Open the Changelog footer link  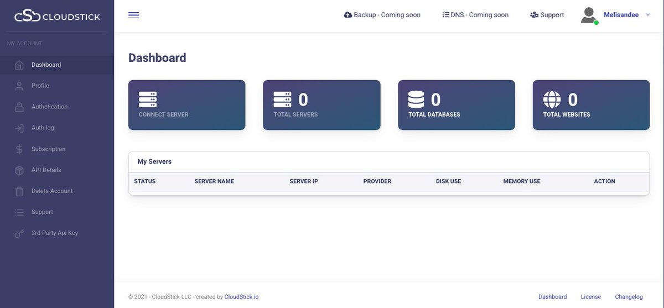click(x=629, y=297)
